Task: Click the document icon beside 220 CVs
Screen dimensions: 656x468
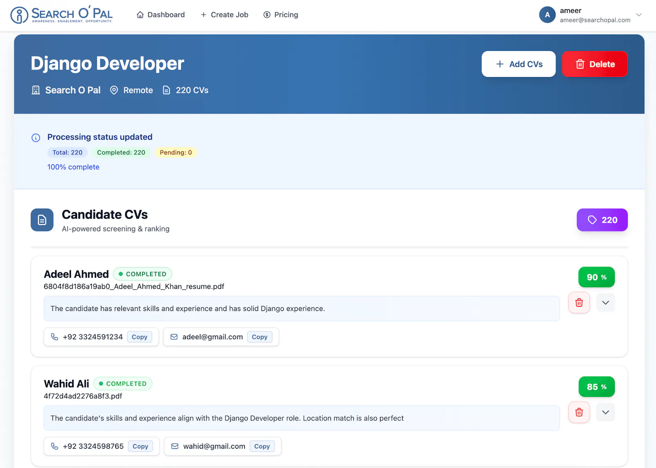Action: (x=166, y=90)
